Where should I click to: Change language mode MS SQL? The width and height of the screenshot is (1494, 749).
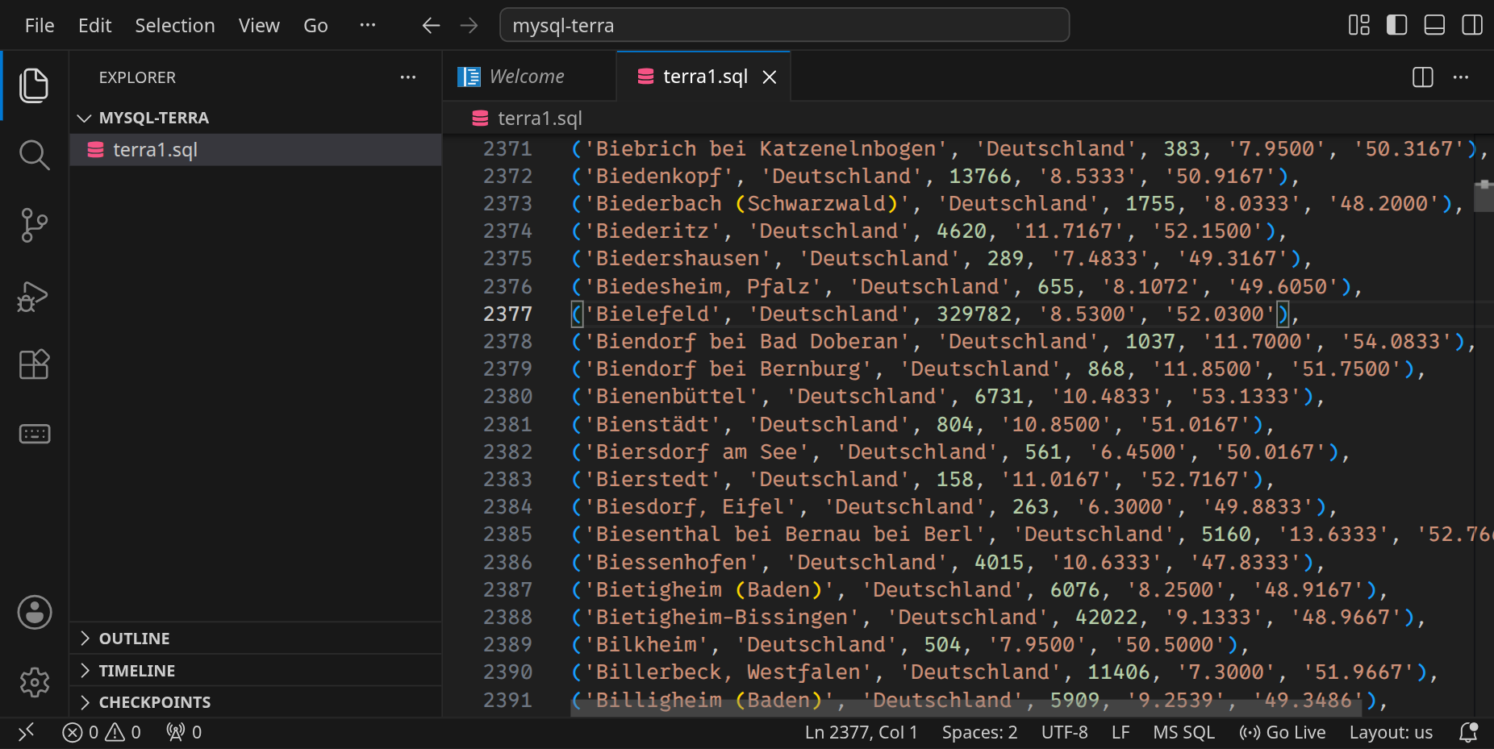point(1183,732)
